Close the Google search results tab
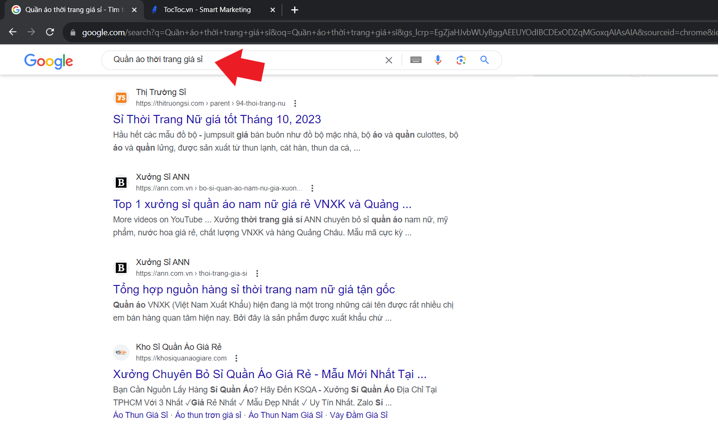718x430 pixels. pyautogui.click(x=134, y=10)
